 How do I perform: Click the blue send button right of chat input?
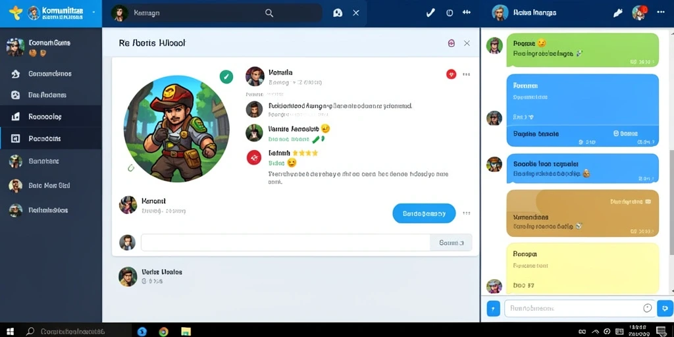[x=666, y=308]
